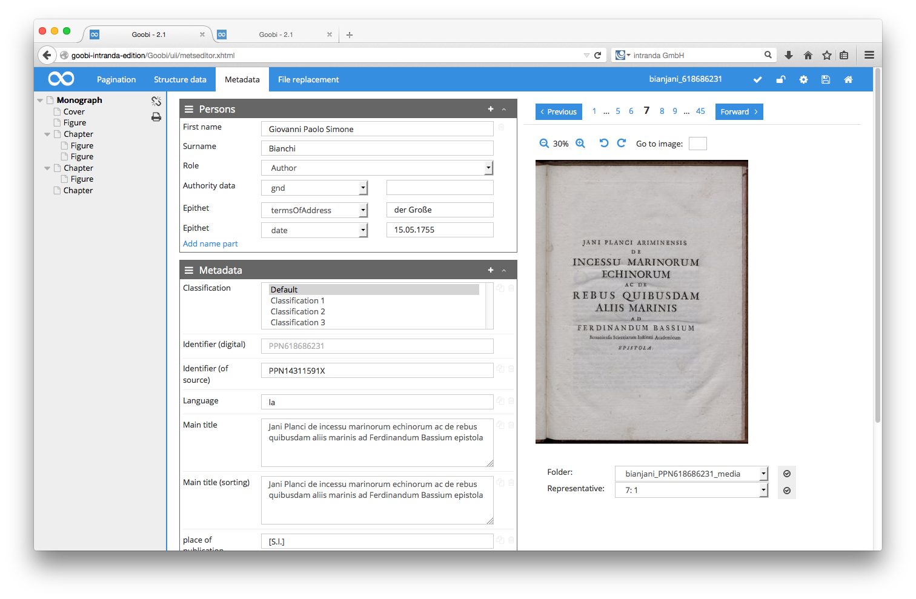The image size is (916, 599).
Task: Save the record using the floppy disk icon
Action: [x=826, y=79]
